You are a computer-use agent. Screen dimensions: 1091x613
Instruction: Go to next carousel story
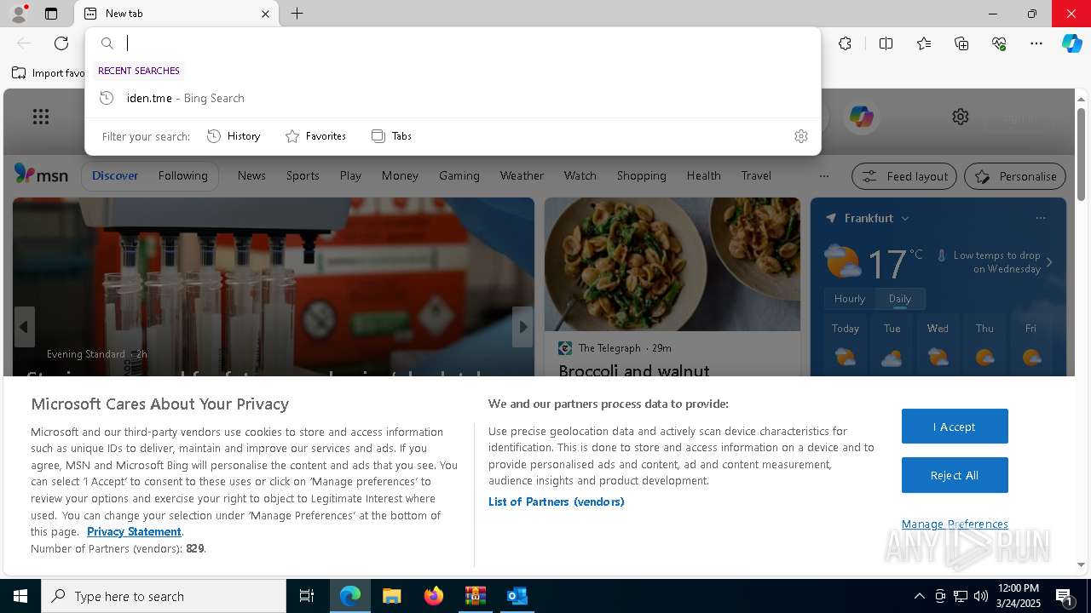click(522, 327)
